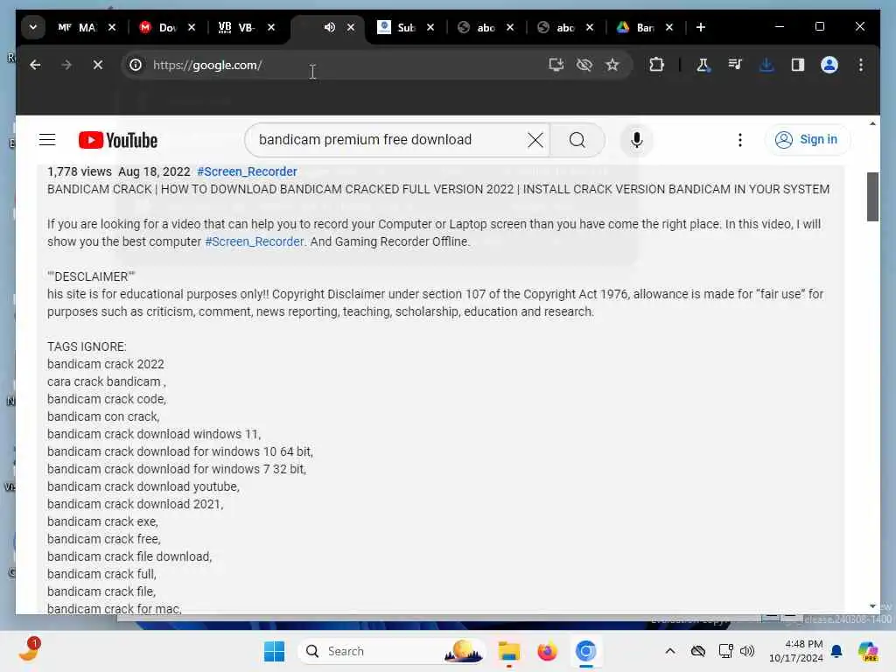Switch to the Dov tab with red M icon
This screenshot has width=896, height=672.
[158, 27]
